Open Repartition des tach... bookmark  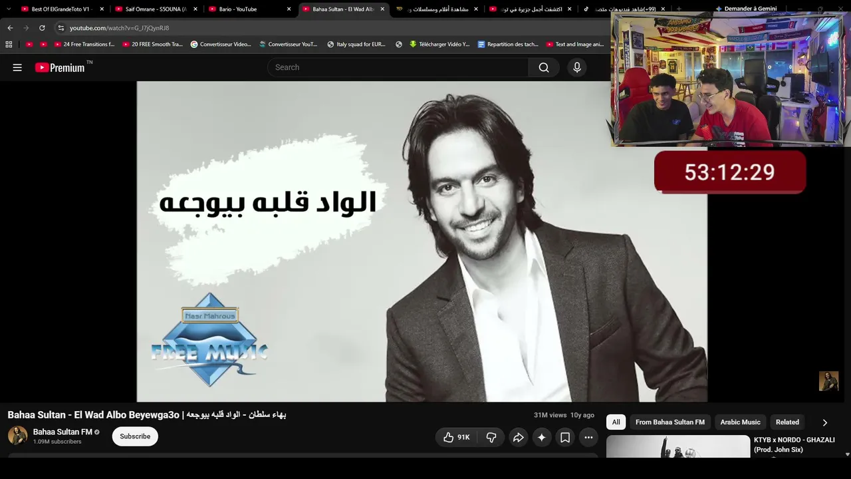[x=508, y=45]
